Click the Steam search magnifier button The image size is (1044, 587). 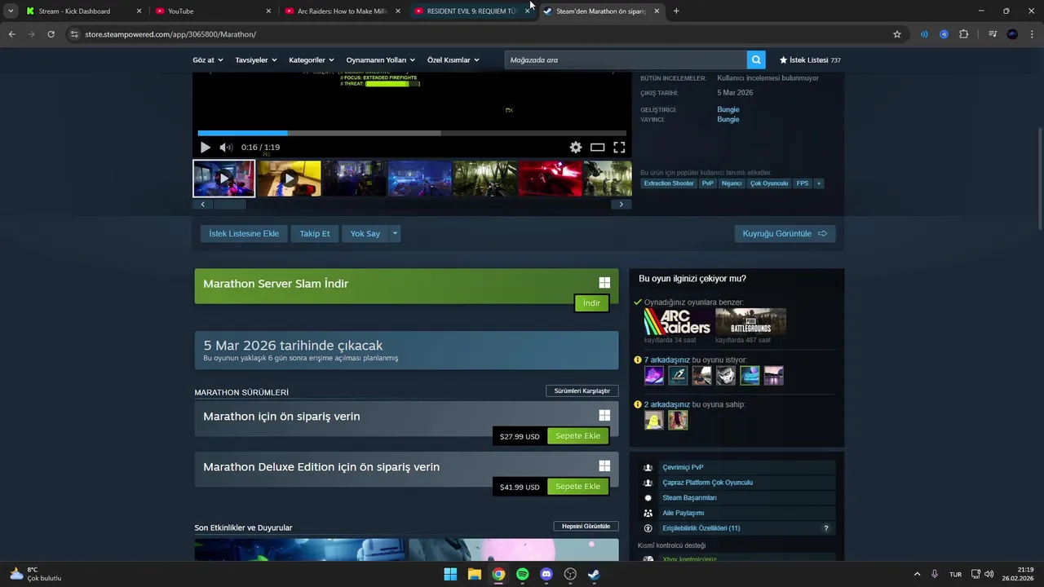(757, 60)
